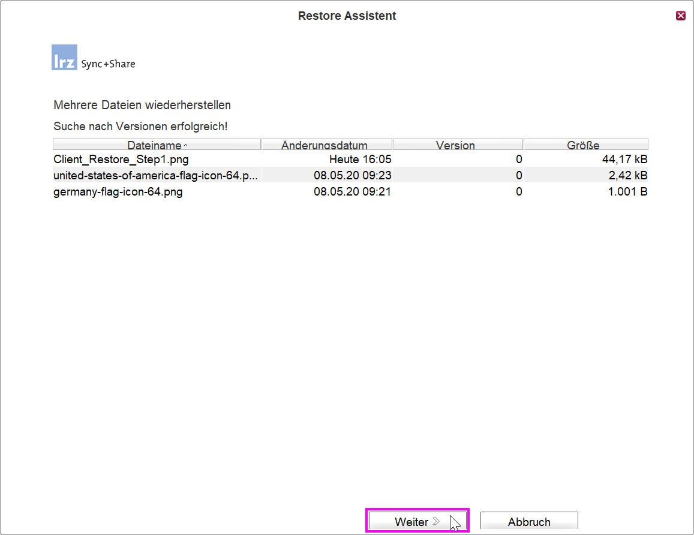Close the Restore Assistent window
This screenshot has height=535, width=694.
click(680, 16)
